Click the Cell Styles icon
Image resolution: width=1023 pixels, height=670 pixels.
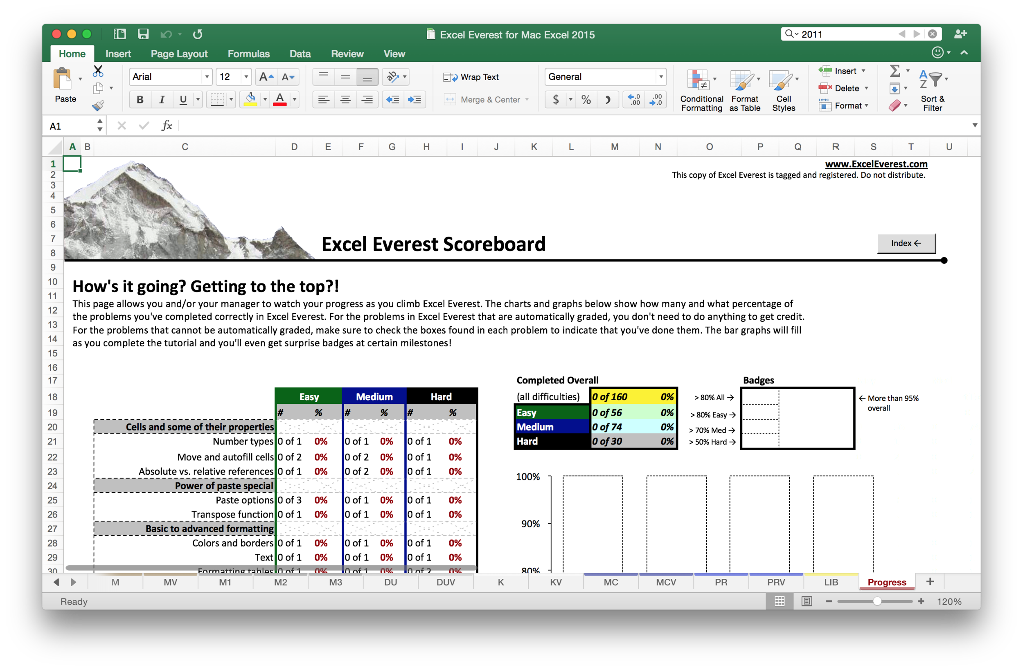point(780,80)
